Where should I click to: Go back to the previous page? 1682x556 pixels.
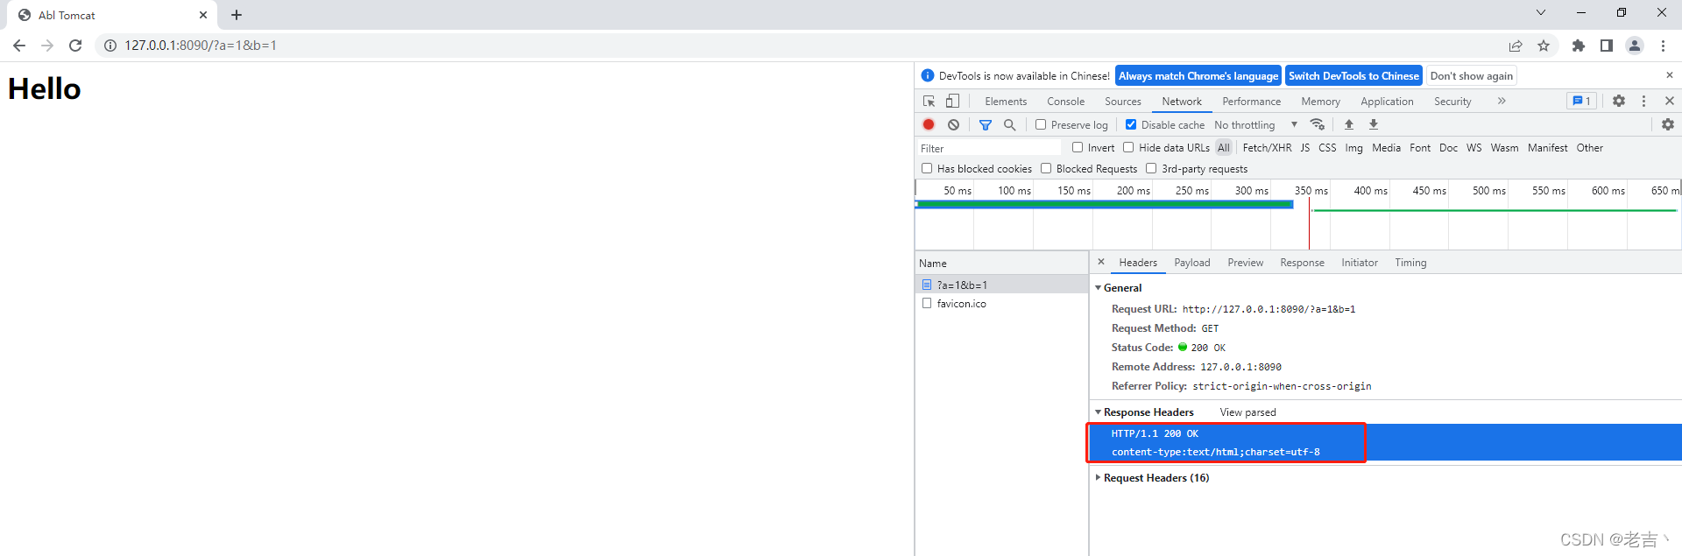pyautogui.click(x=19, y=46)
